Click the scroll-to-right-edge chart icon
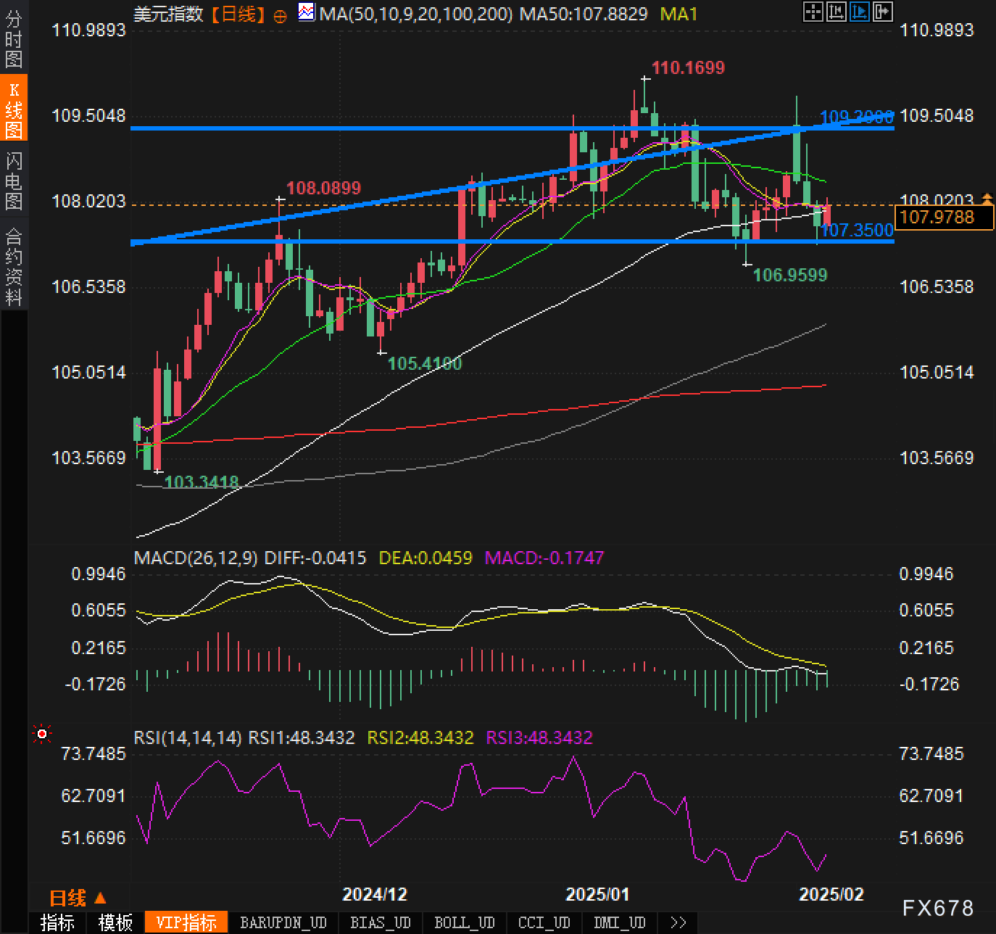 point(883,12)
